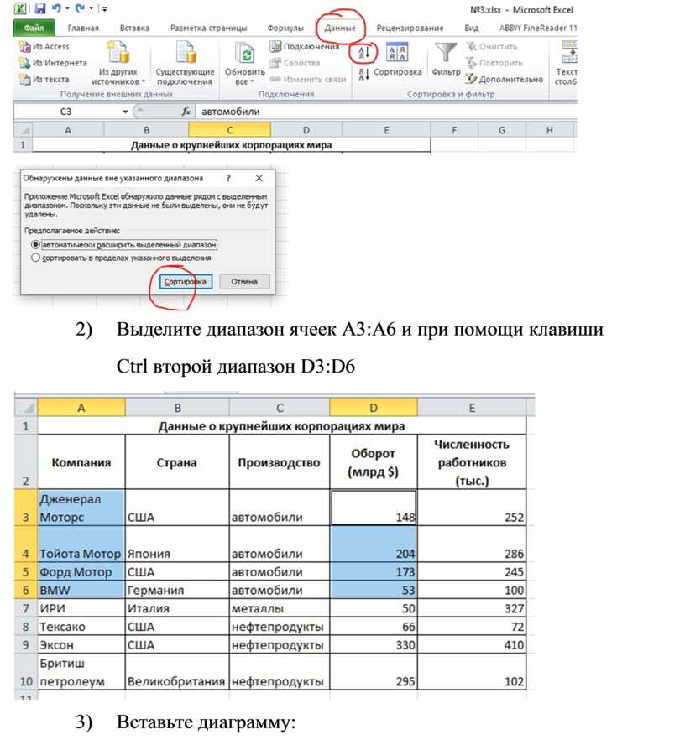Undo the last action
Image resolution: width=685 pixels, height=745 pixels.
click(56, 8)
